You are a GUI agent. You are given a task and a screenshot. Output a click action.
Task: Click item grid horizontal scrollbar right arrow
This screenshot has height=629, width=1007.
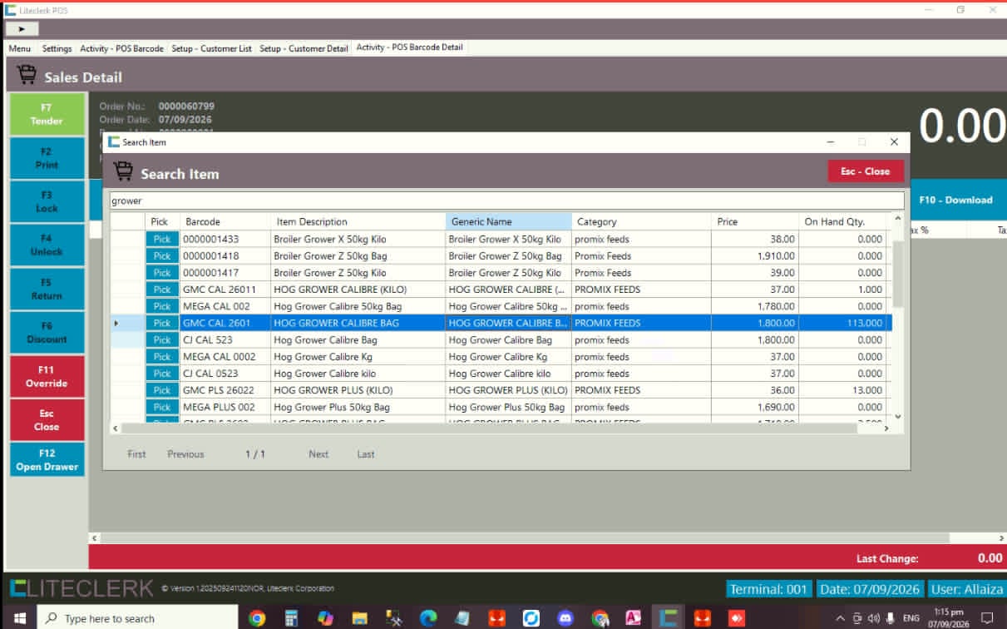pos(886,428)
